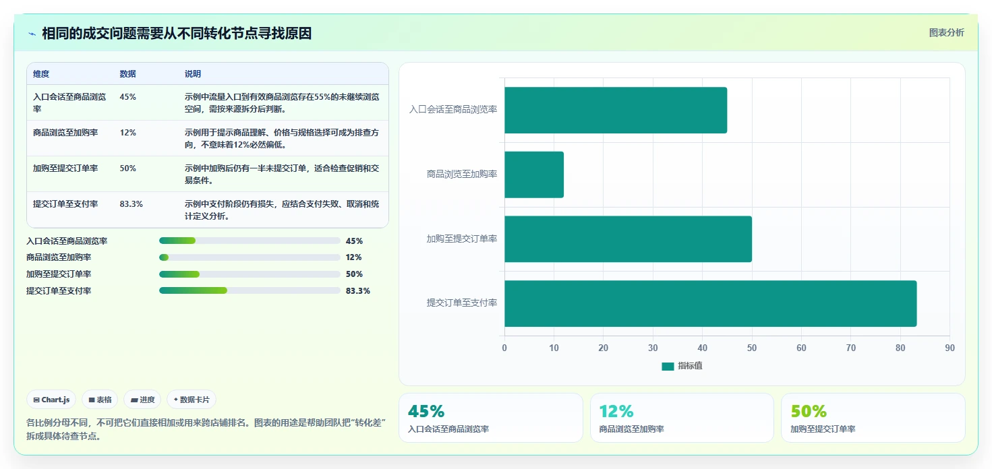The image size is (992, 469).
Task: Click footnote text starting 各比例分母不同
Action: coord(206,429)
